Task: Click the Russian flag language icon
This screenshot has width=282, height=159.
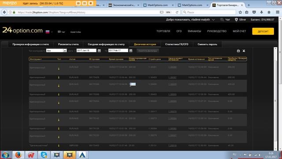Action: (x=48, y=32)
